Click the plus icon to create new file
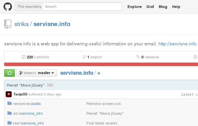Image resolution: width=198 pixels, height=126 pixels. tap(99, 73)
